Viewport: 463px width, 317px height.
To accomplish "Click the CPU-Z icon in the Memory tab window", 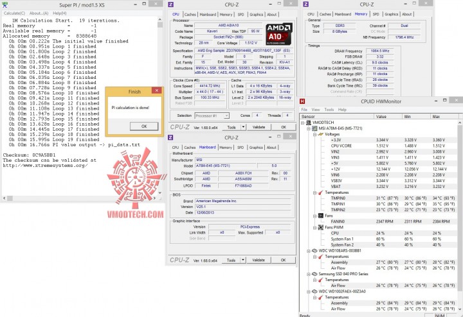I will point(306,4).
